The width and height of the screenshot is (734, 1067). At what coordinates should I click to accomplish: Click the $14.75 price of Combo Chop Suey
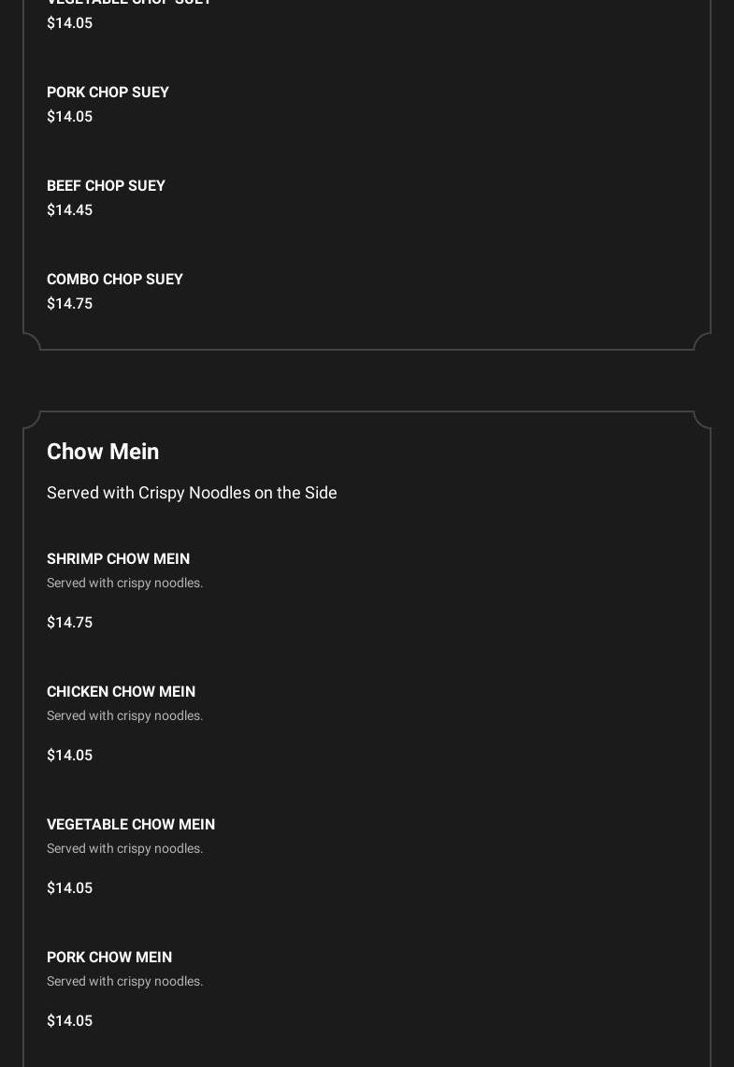point(69,304)
